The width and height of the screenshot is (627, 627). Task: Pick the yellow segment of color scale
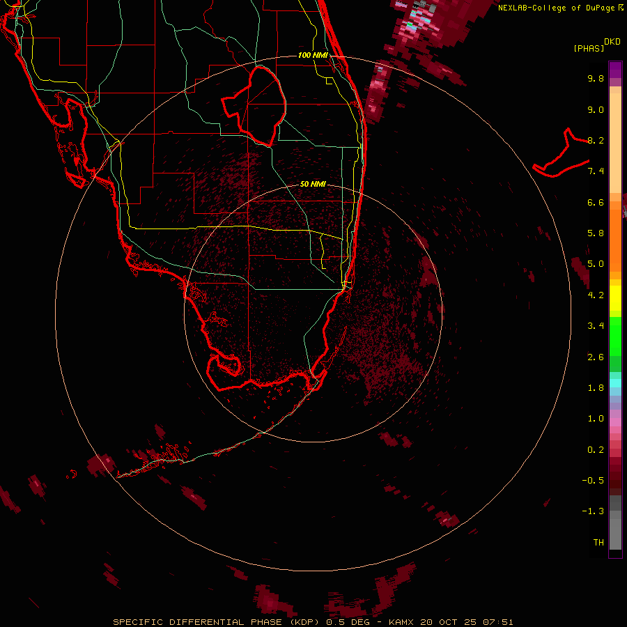(x=615, y=298)
